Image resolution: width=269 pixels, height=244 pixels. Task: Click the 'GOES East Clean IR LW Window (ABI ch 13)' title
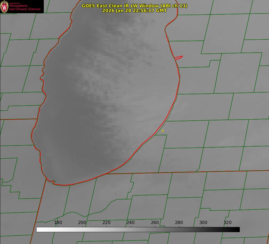click(x=135, y=6)
